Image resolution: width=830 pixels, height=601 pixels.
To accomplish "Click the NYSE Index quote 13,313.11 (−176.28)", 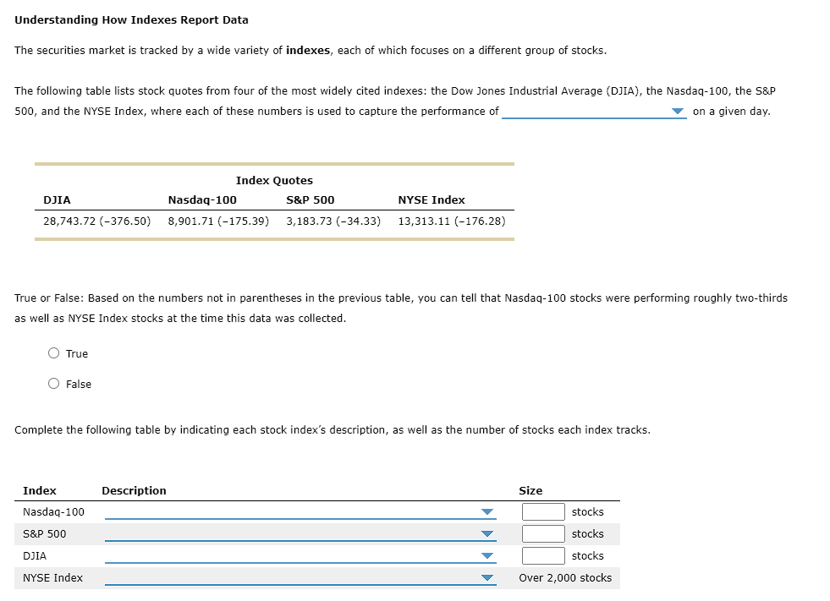I will (452, 221).
